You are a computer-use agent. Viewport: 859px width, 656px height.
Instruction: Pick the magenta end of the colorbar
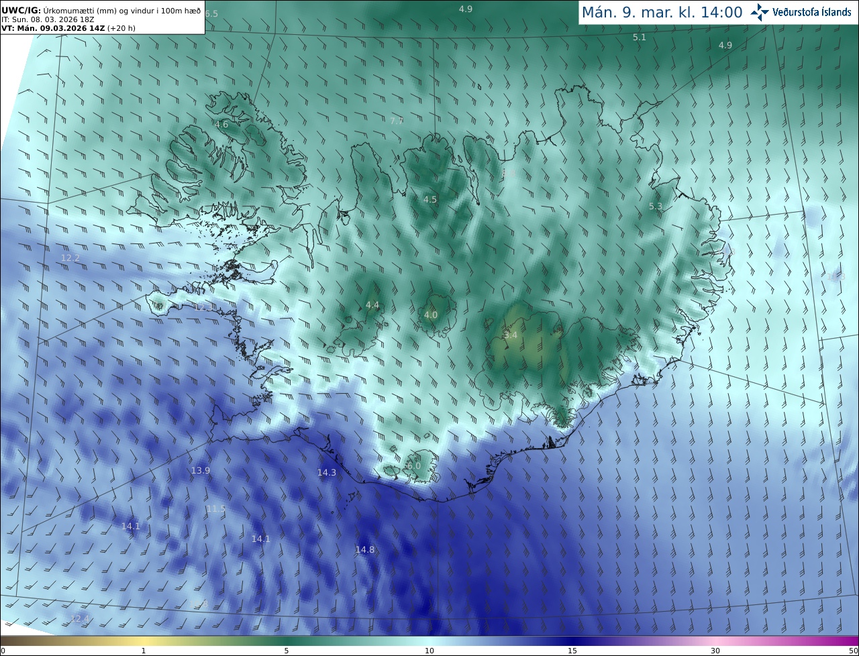click(x=851, y=641)
